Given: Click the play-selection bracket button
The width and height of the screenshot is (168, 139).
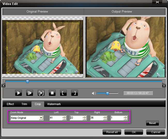Looking at the screenshot, I should [41, 93].
